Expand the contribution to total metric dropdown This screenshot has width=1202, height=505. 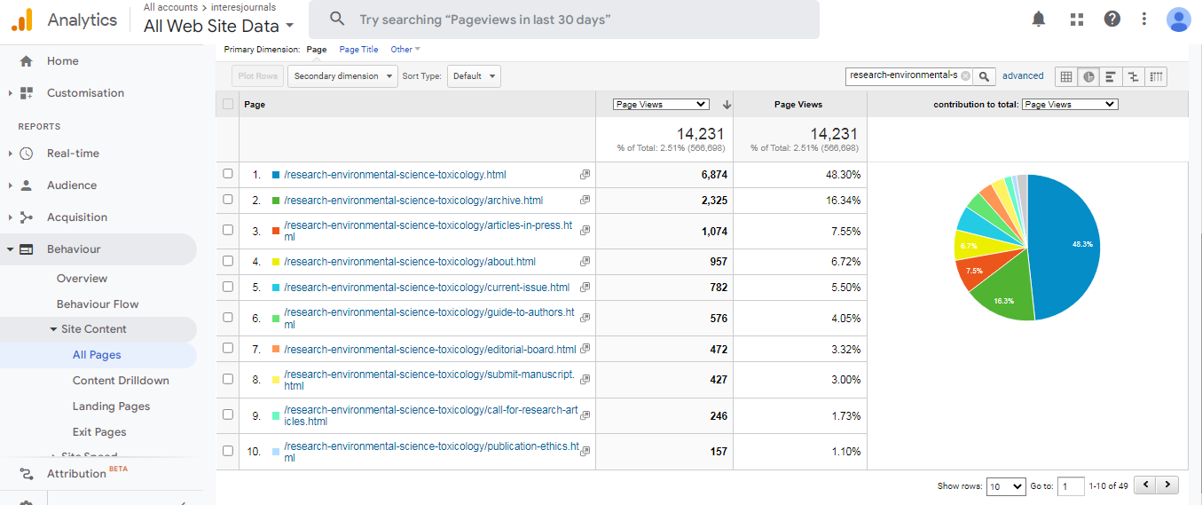pos(1069,104)
